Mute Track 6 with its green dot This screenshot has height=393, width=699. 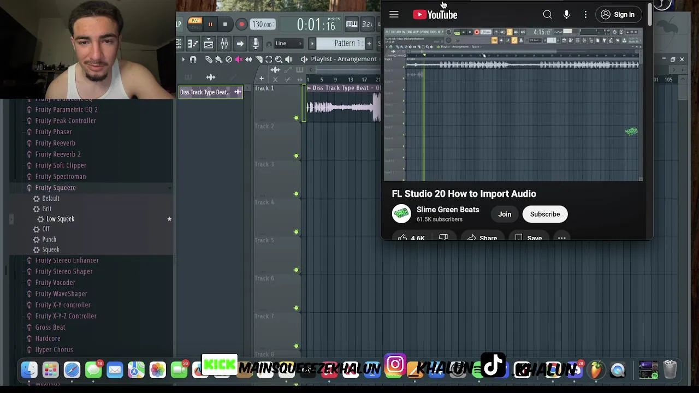[296, 307]
